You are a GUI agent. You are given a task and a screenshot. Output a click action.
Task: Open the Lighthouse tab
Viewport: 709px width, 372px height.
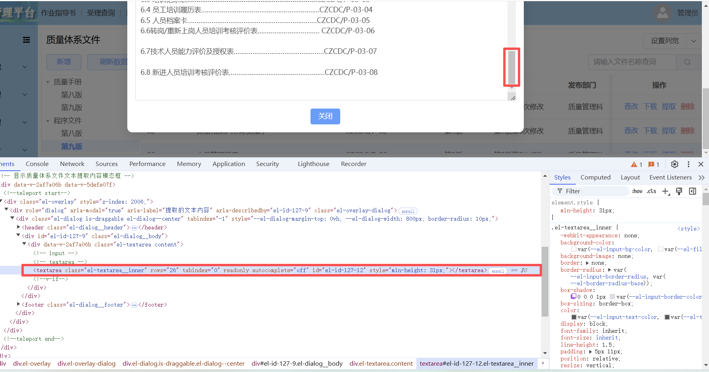314,164
